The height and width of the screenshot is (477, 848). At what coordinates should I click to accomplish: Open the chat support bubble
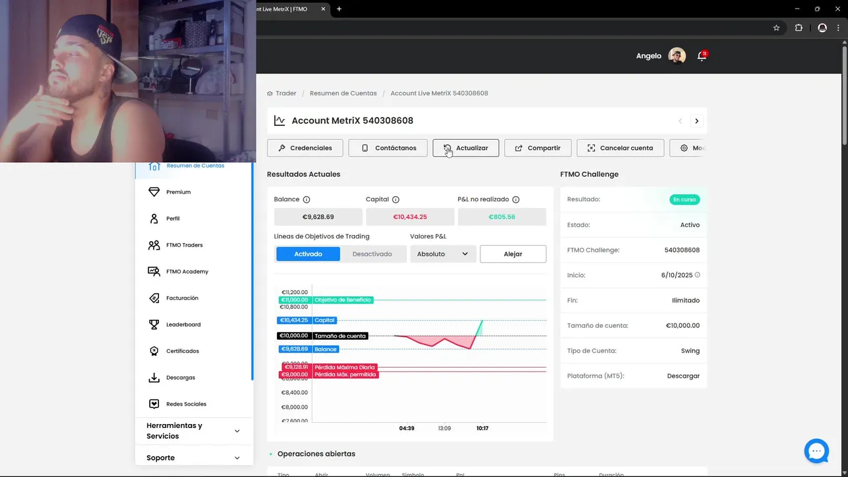[817, 451]
